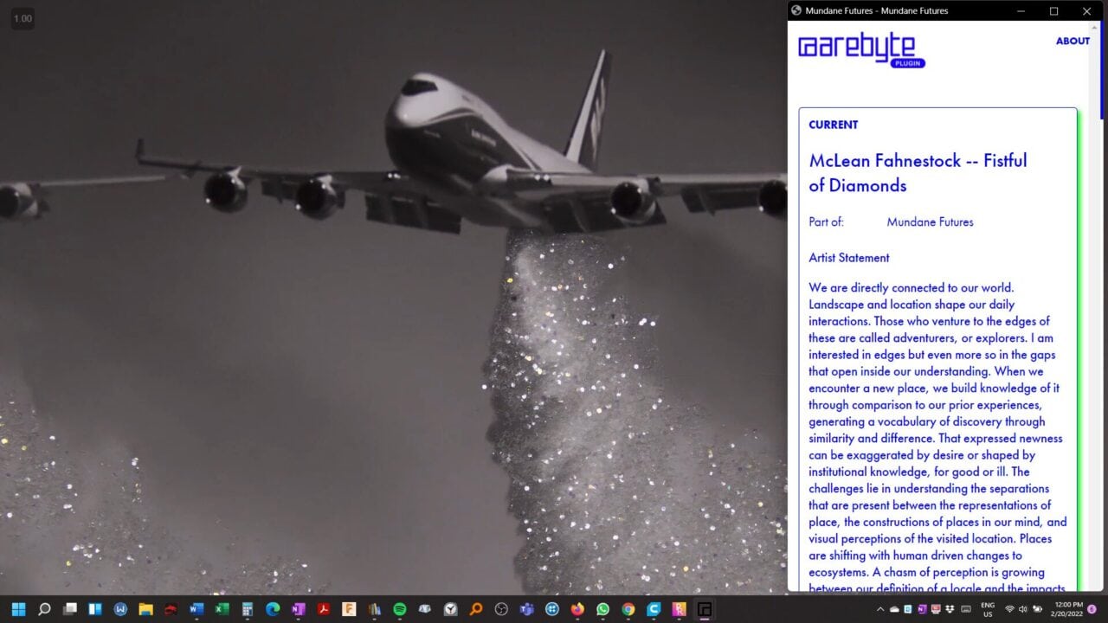
Task: Open the Mundane Futures link
Action: (x=930, y=222)
